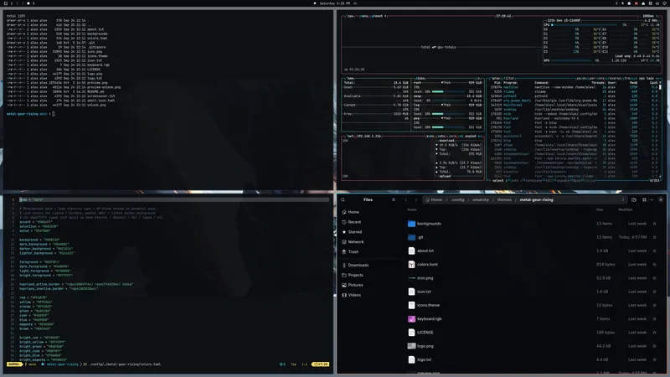670x377 pixels.
Task: Star the icon.txt file
Action: pos(654,292)
